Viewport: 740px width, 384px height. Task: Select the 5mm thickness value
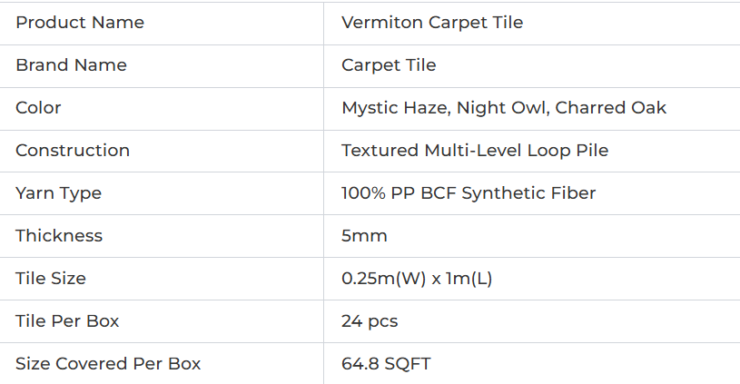pyautogui.click(x=364, y=235)
